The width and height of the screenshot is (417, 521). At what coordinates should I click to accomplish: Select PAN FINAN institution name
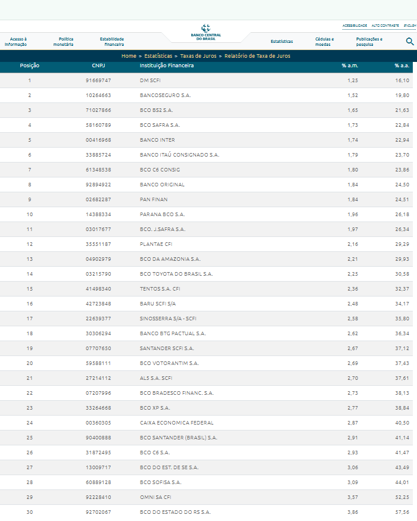(x=154, y=199)
